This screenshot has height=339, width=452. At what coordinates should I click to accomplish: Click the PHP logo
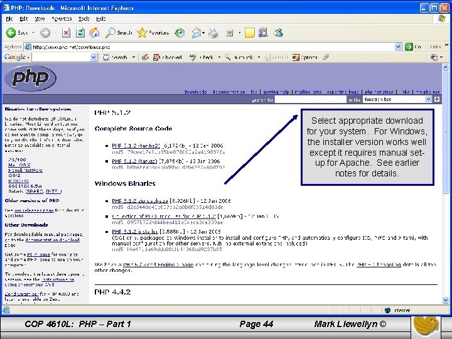(31, 78)
